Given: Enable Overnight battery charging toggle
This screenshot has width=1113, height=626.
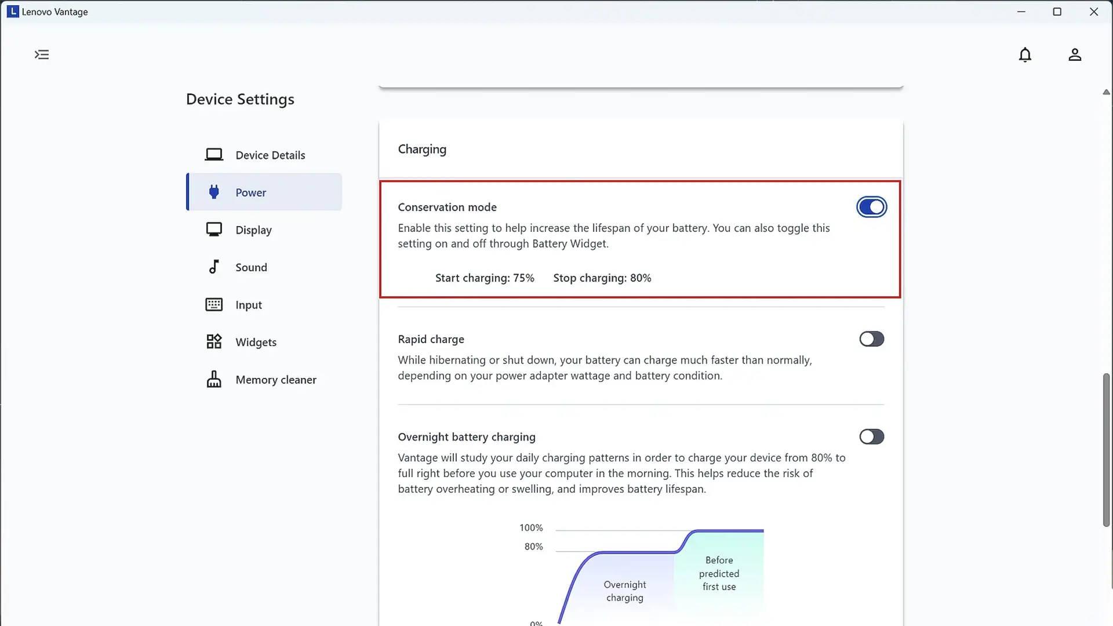Looking at the screenshot, I should (871, 436).
